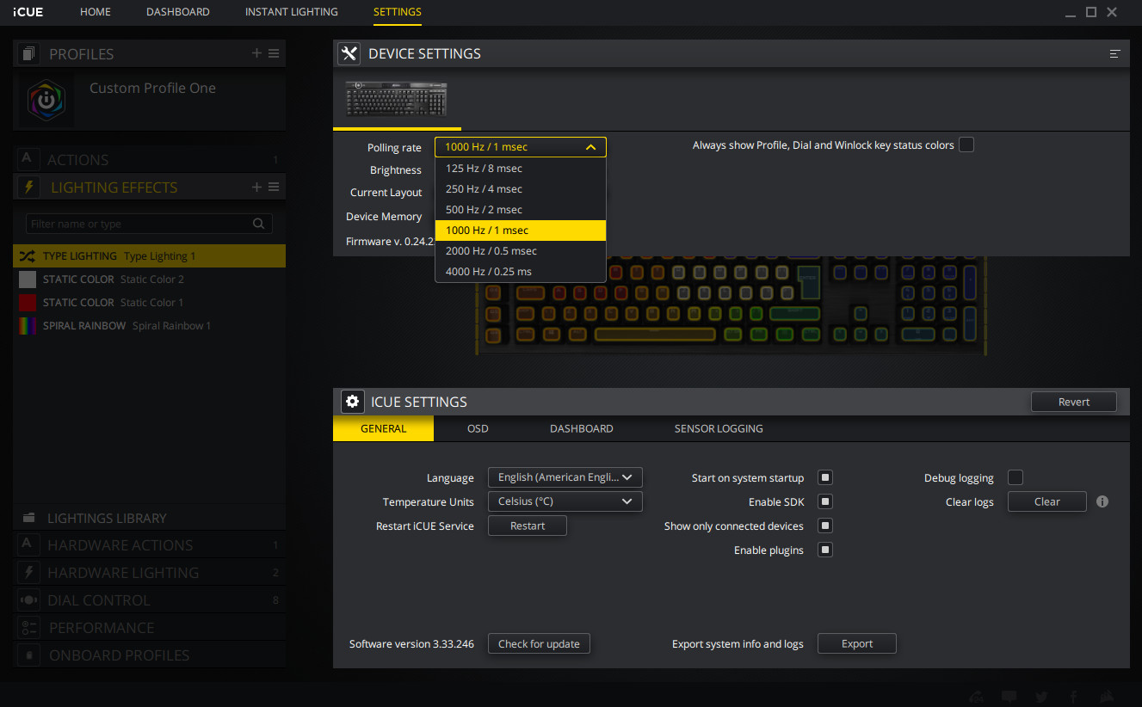The width and height of the screenshot is (1142, 707).
Task: Select Custom Profile One profile name
Action: click(152, 88)
